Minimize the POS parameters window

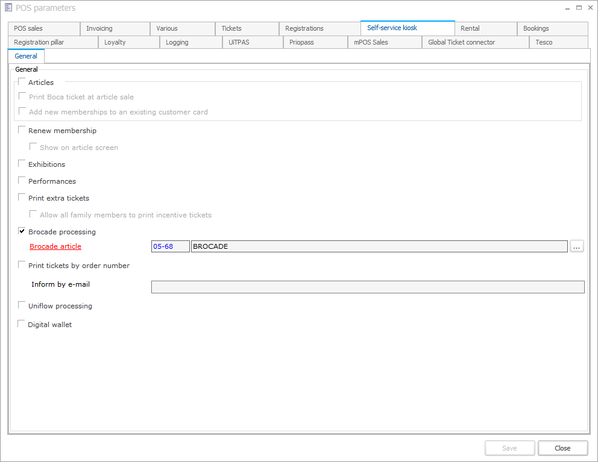[x=567, y=8]
